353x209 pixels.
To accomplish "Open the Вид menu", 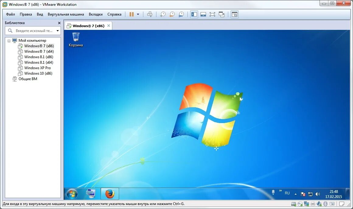I will coord(40,14).
